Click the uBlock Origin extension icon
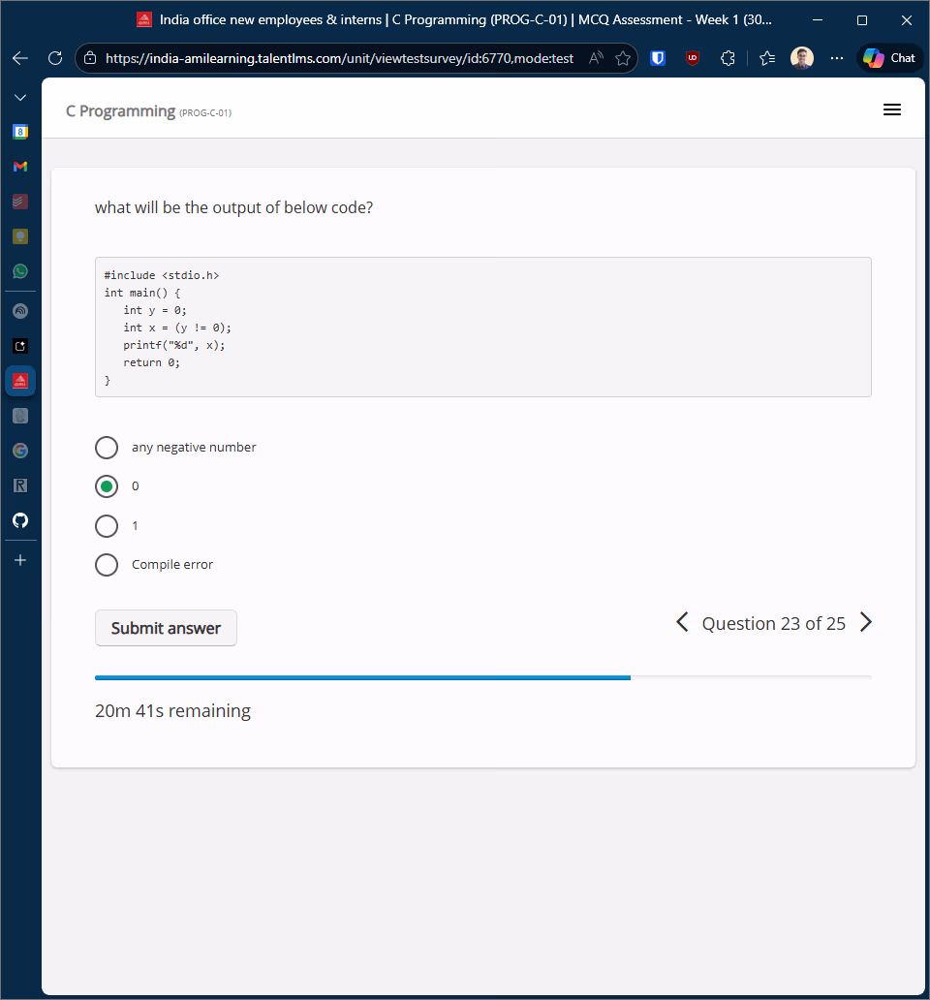The height and width of the screenshot is (1000, 930). pos(693,58)
